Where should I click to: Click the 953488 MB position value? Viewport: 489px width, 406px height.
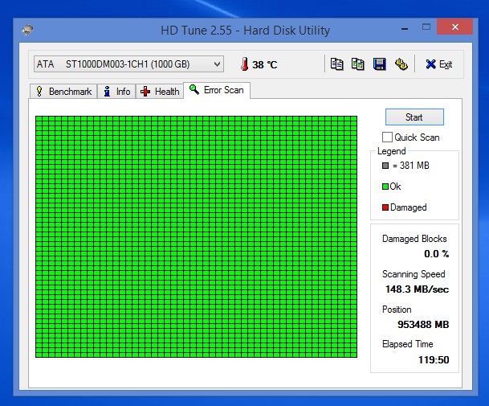click(423, 325)
